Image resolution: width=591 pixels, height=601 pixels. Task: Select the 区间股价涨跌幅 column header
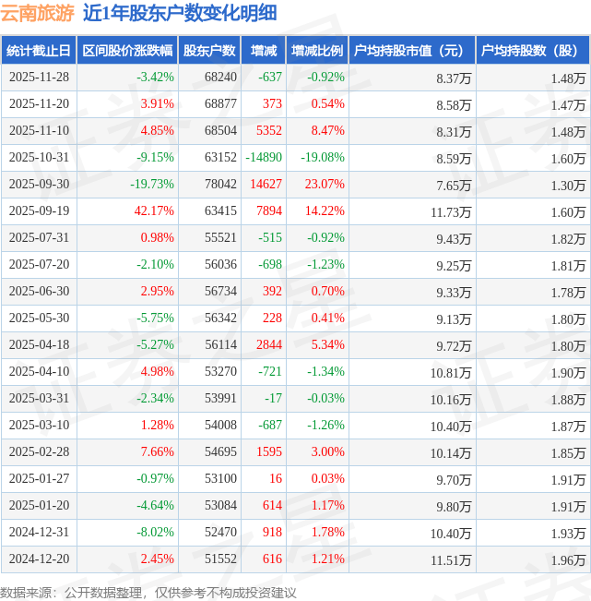(126, 51)
